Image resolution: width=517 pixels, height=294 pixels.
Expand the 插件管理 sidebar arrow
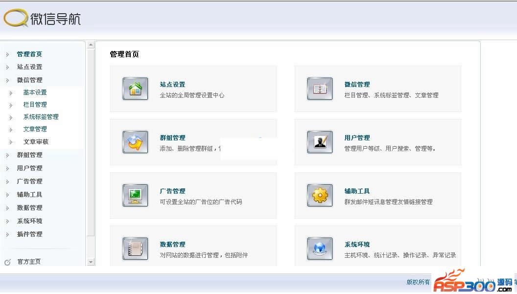7,234
